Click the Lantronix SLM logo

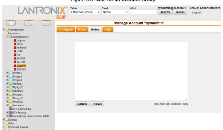coord(42,12)
